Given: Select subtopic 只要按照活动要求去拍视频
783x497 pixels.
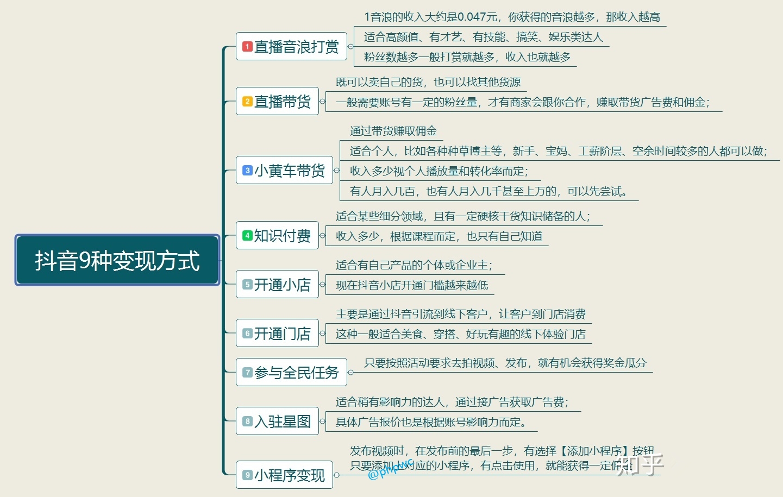Looking at the screenshot, I should 505,363.
